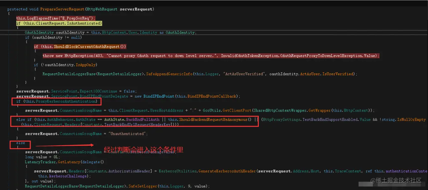
Task: Select the BackEndFullAuth enum value
Action: (x=143, y=120)
